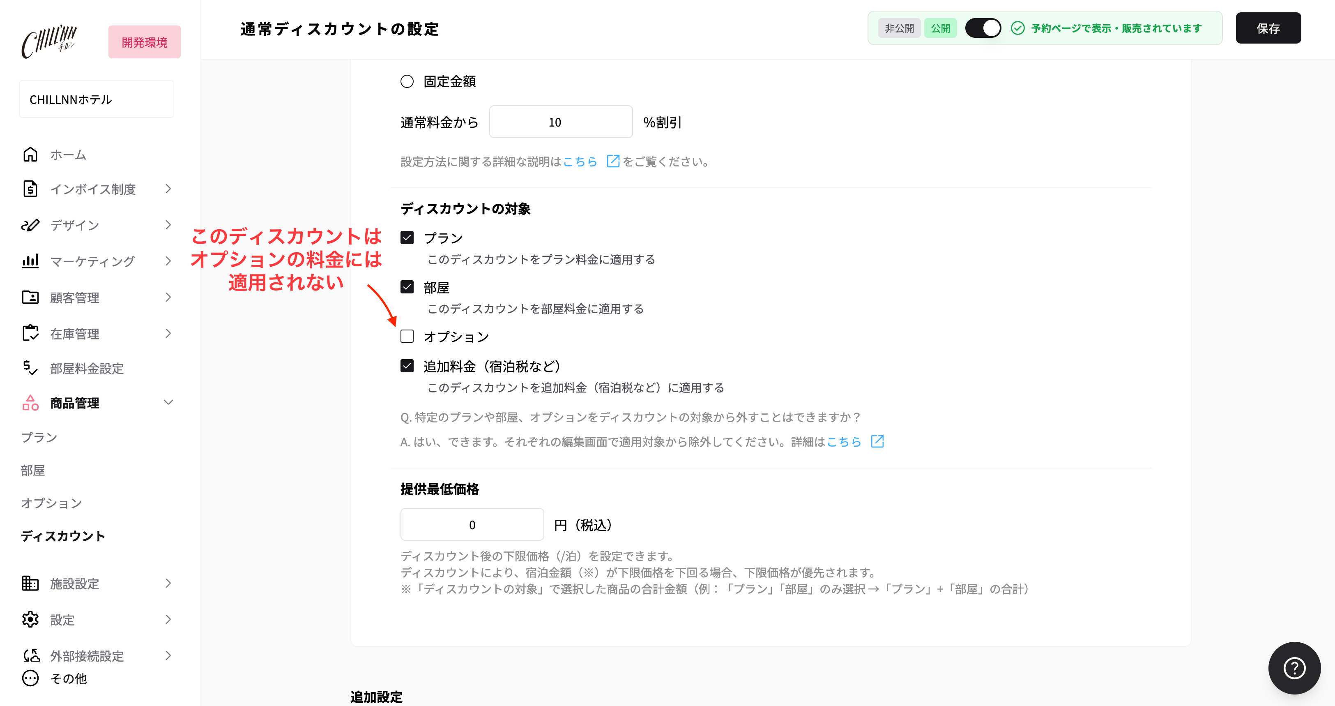
Task: Click the inventory clipboard icon
Action: click(x=30, y=333)
